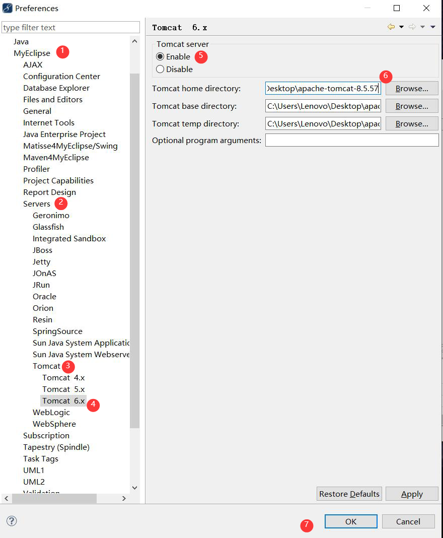Image resolution: width=443 pixels, height=538 pixels.
Task: Click the tree horizontal scroll right arrow
Action: 124,498
